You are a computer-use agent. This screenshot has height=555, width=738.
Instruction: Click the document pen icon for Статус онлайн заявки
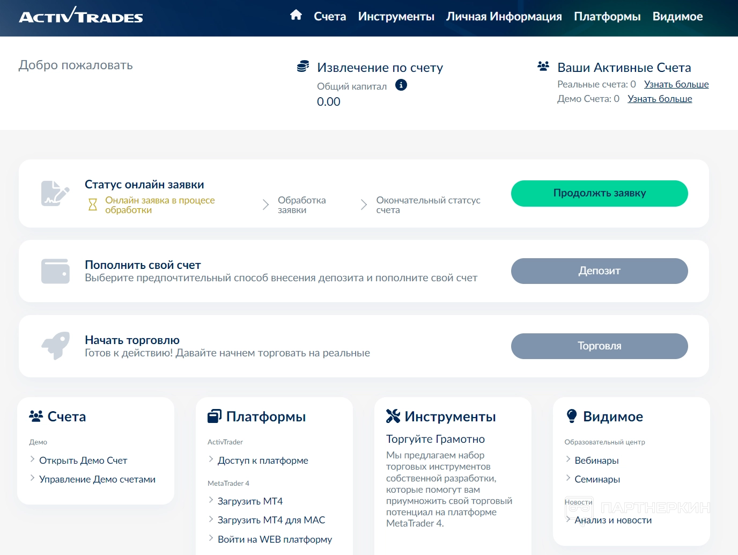coord(55,193)
